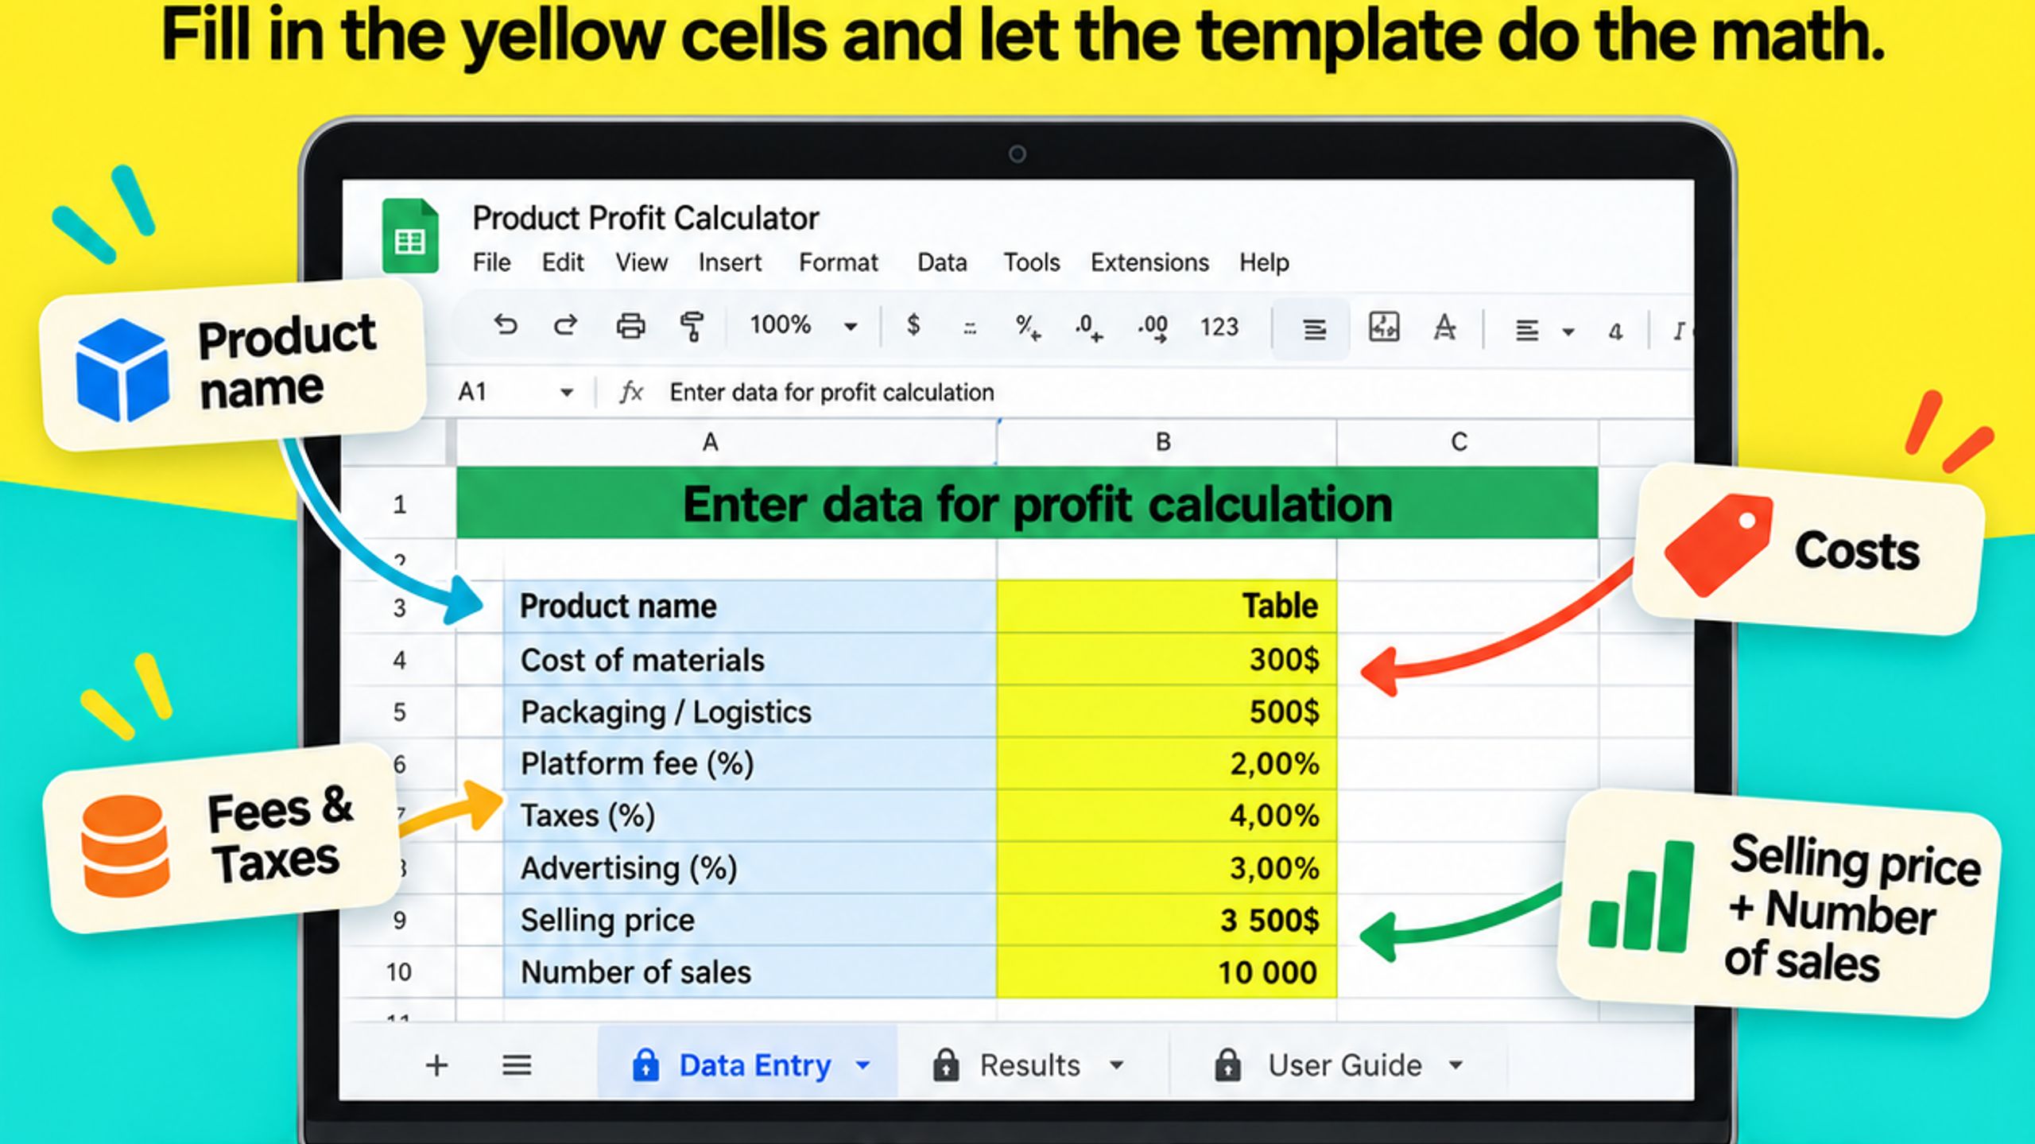
Task: Select the cell with 300$
Action: click(1166, 660)
